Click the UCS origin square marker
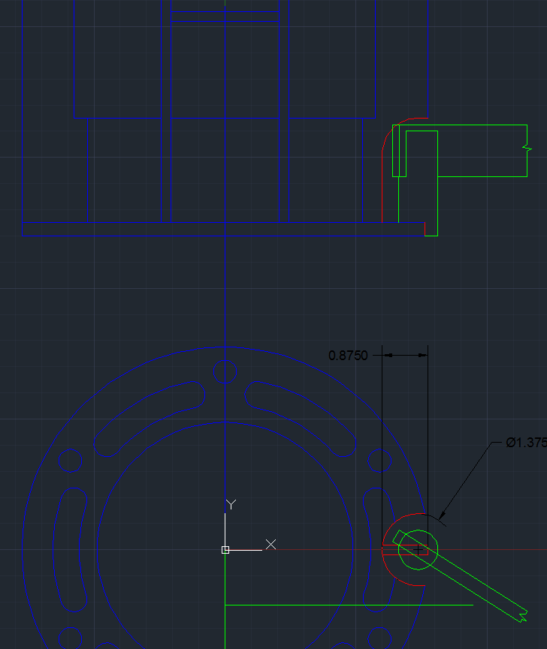The width and height of the screenshot is (547, 649). [x=225, y=550]
